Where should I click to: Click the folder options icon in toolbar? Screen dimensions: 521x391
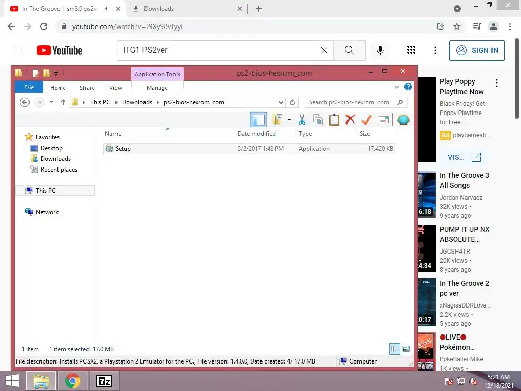click(277, 120)
